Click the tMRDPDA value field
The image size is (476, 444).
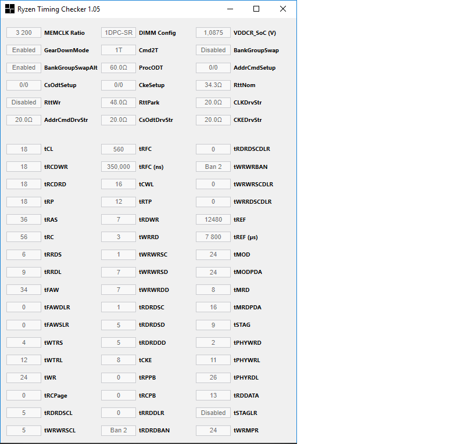point(213,307)
